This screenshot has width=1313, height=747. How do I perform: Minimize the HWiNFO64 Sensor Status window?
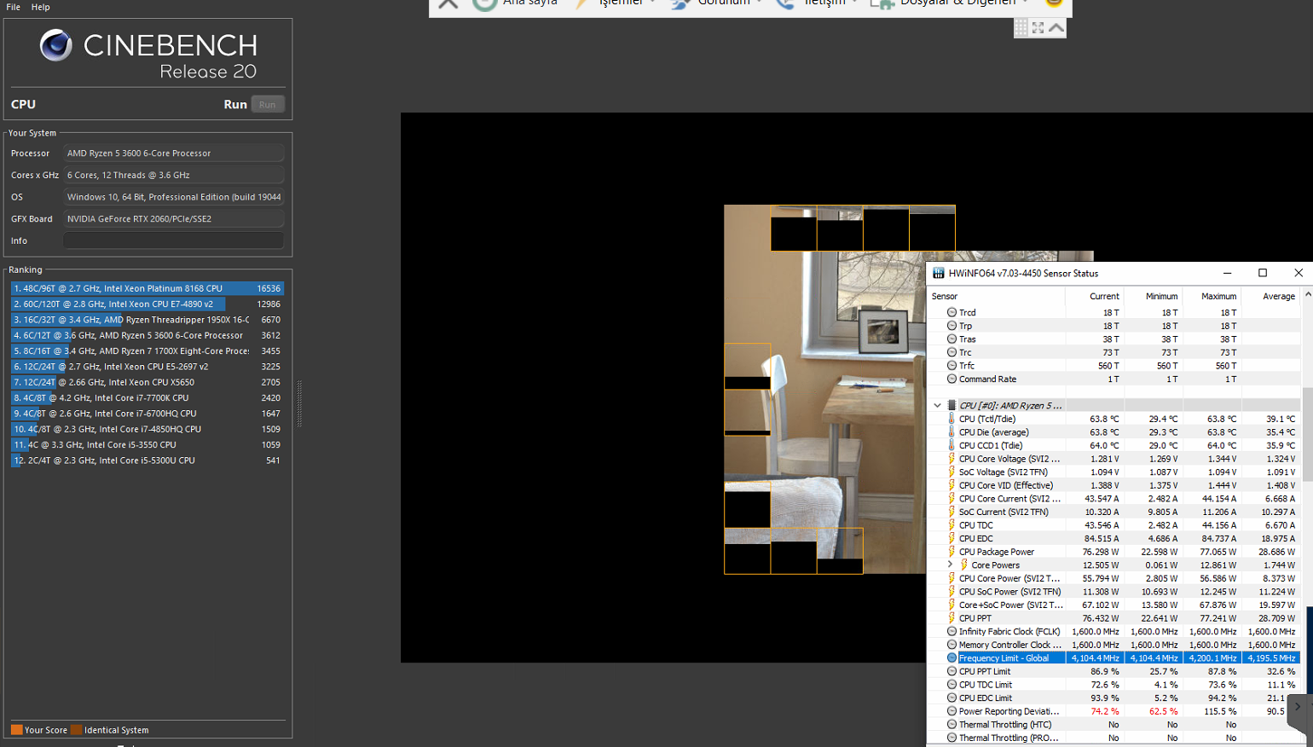(x=1227, y=273)
